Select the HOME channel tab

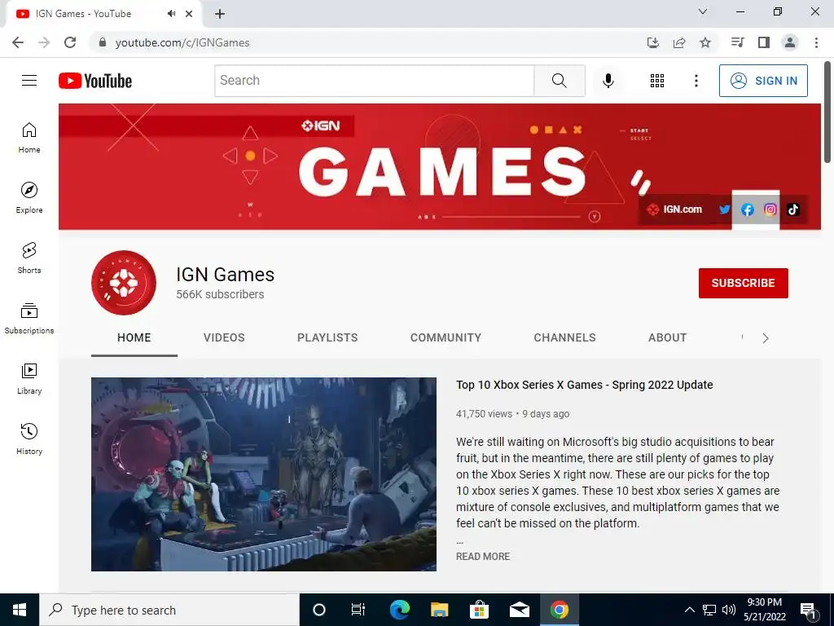[134, 337]
